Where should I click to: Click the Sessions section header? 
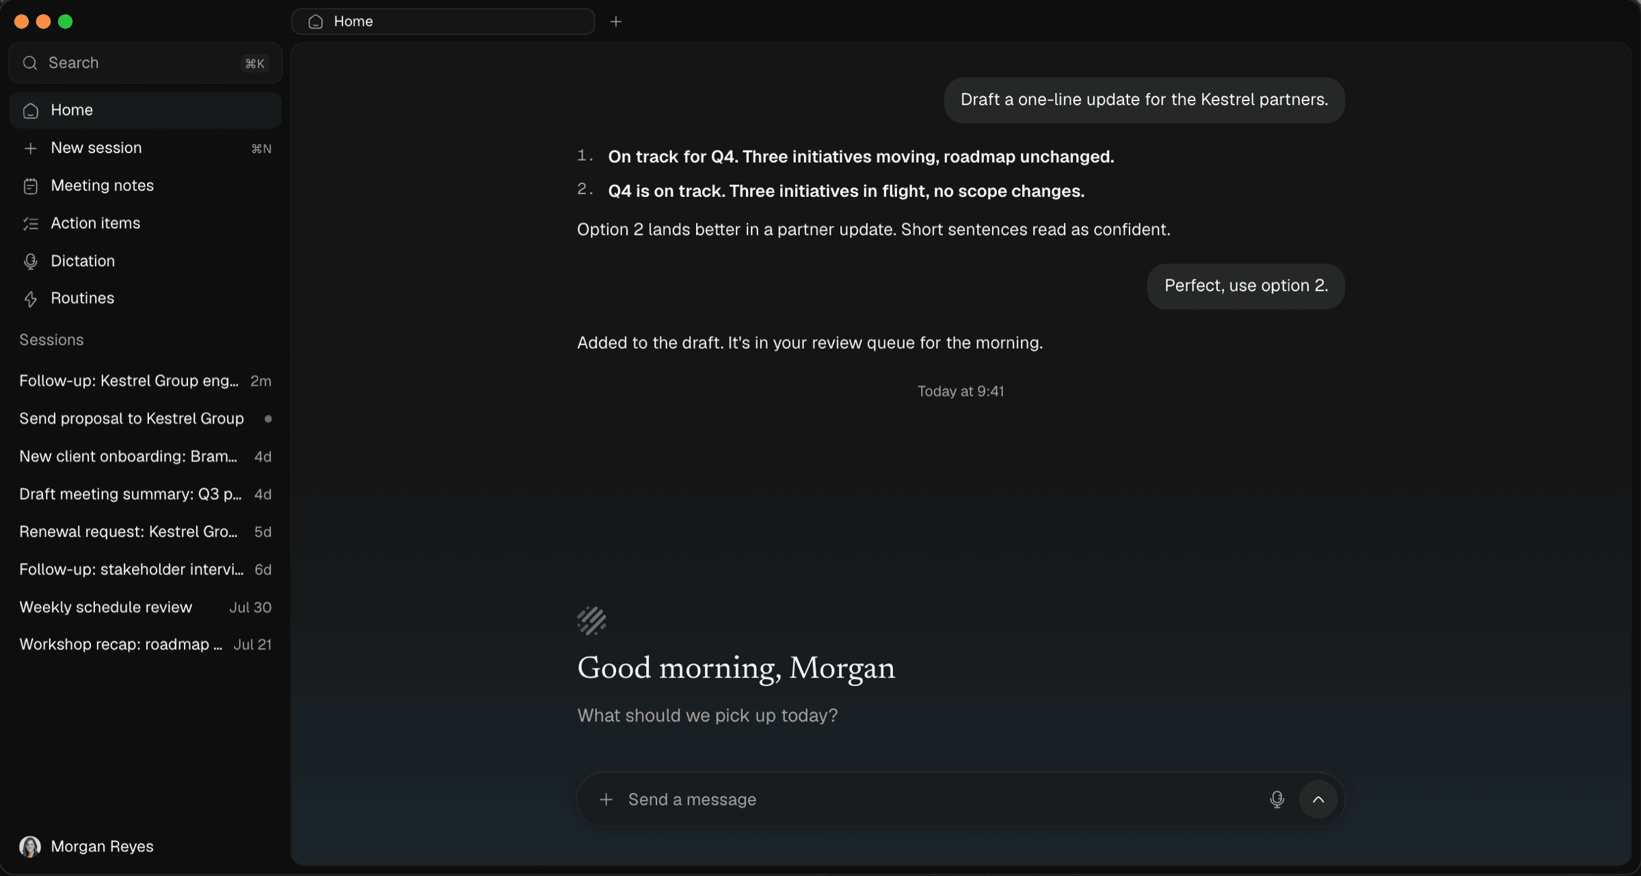coord(51,340)
